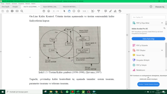Screen dimensions: 167x94
Task: Open the Yardım menu
Action: pyautogui.click(x=33, y=4)
